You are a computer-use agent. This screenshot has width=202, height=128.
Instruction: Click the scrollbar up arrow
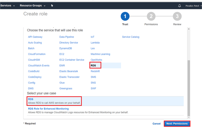click(x=189, y=29)
